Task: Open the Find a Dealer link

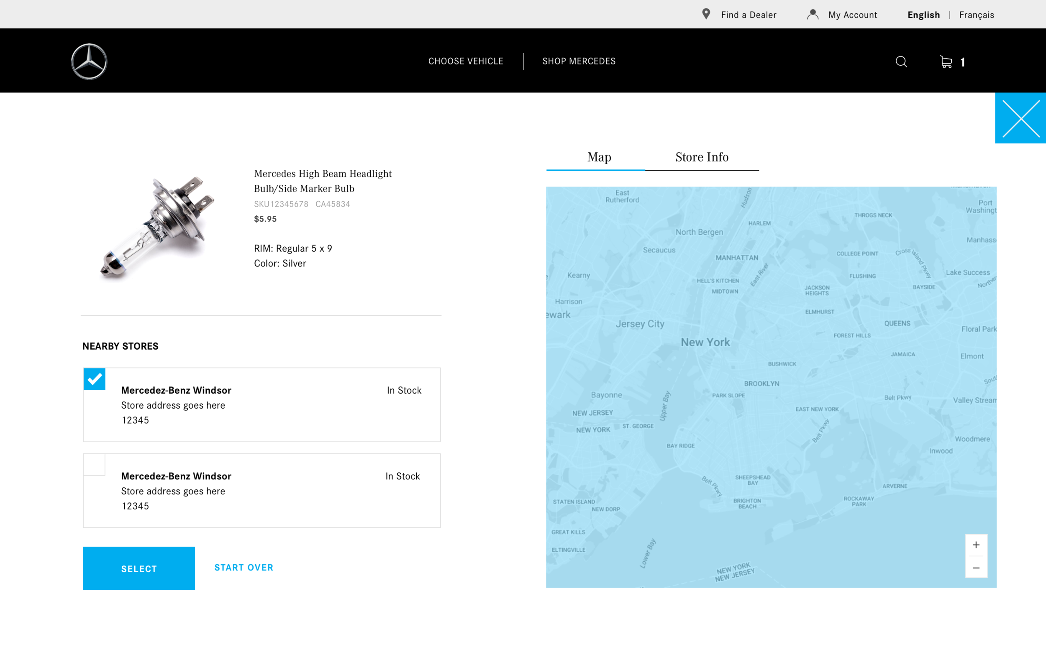Action: [749, 15]
